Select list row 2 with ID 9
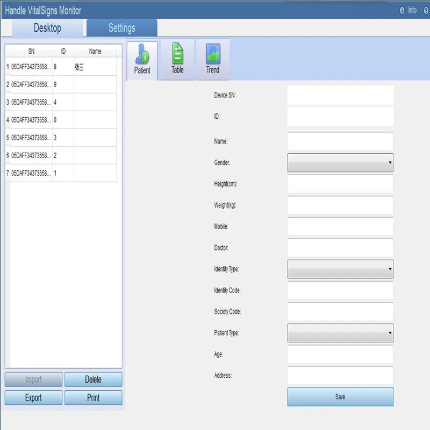 [61, 84]
